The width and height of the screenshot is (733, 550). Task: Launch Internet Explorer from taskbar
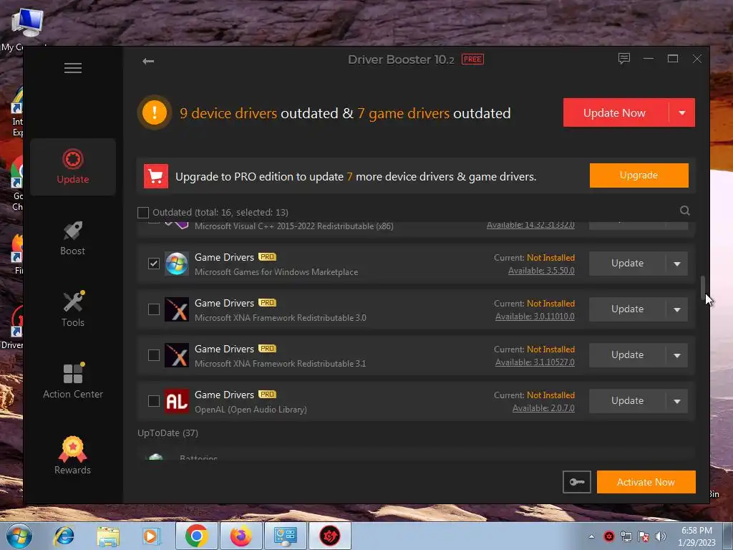pos(64,536)
